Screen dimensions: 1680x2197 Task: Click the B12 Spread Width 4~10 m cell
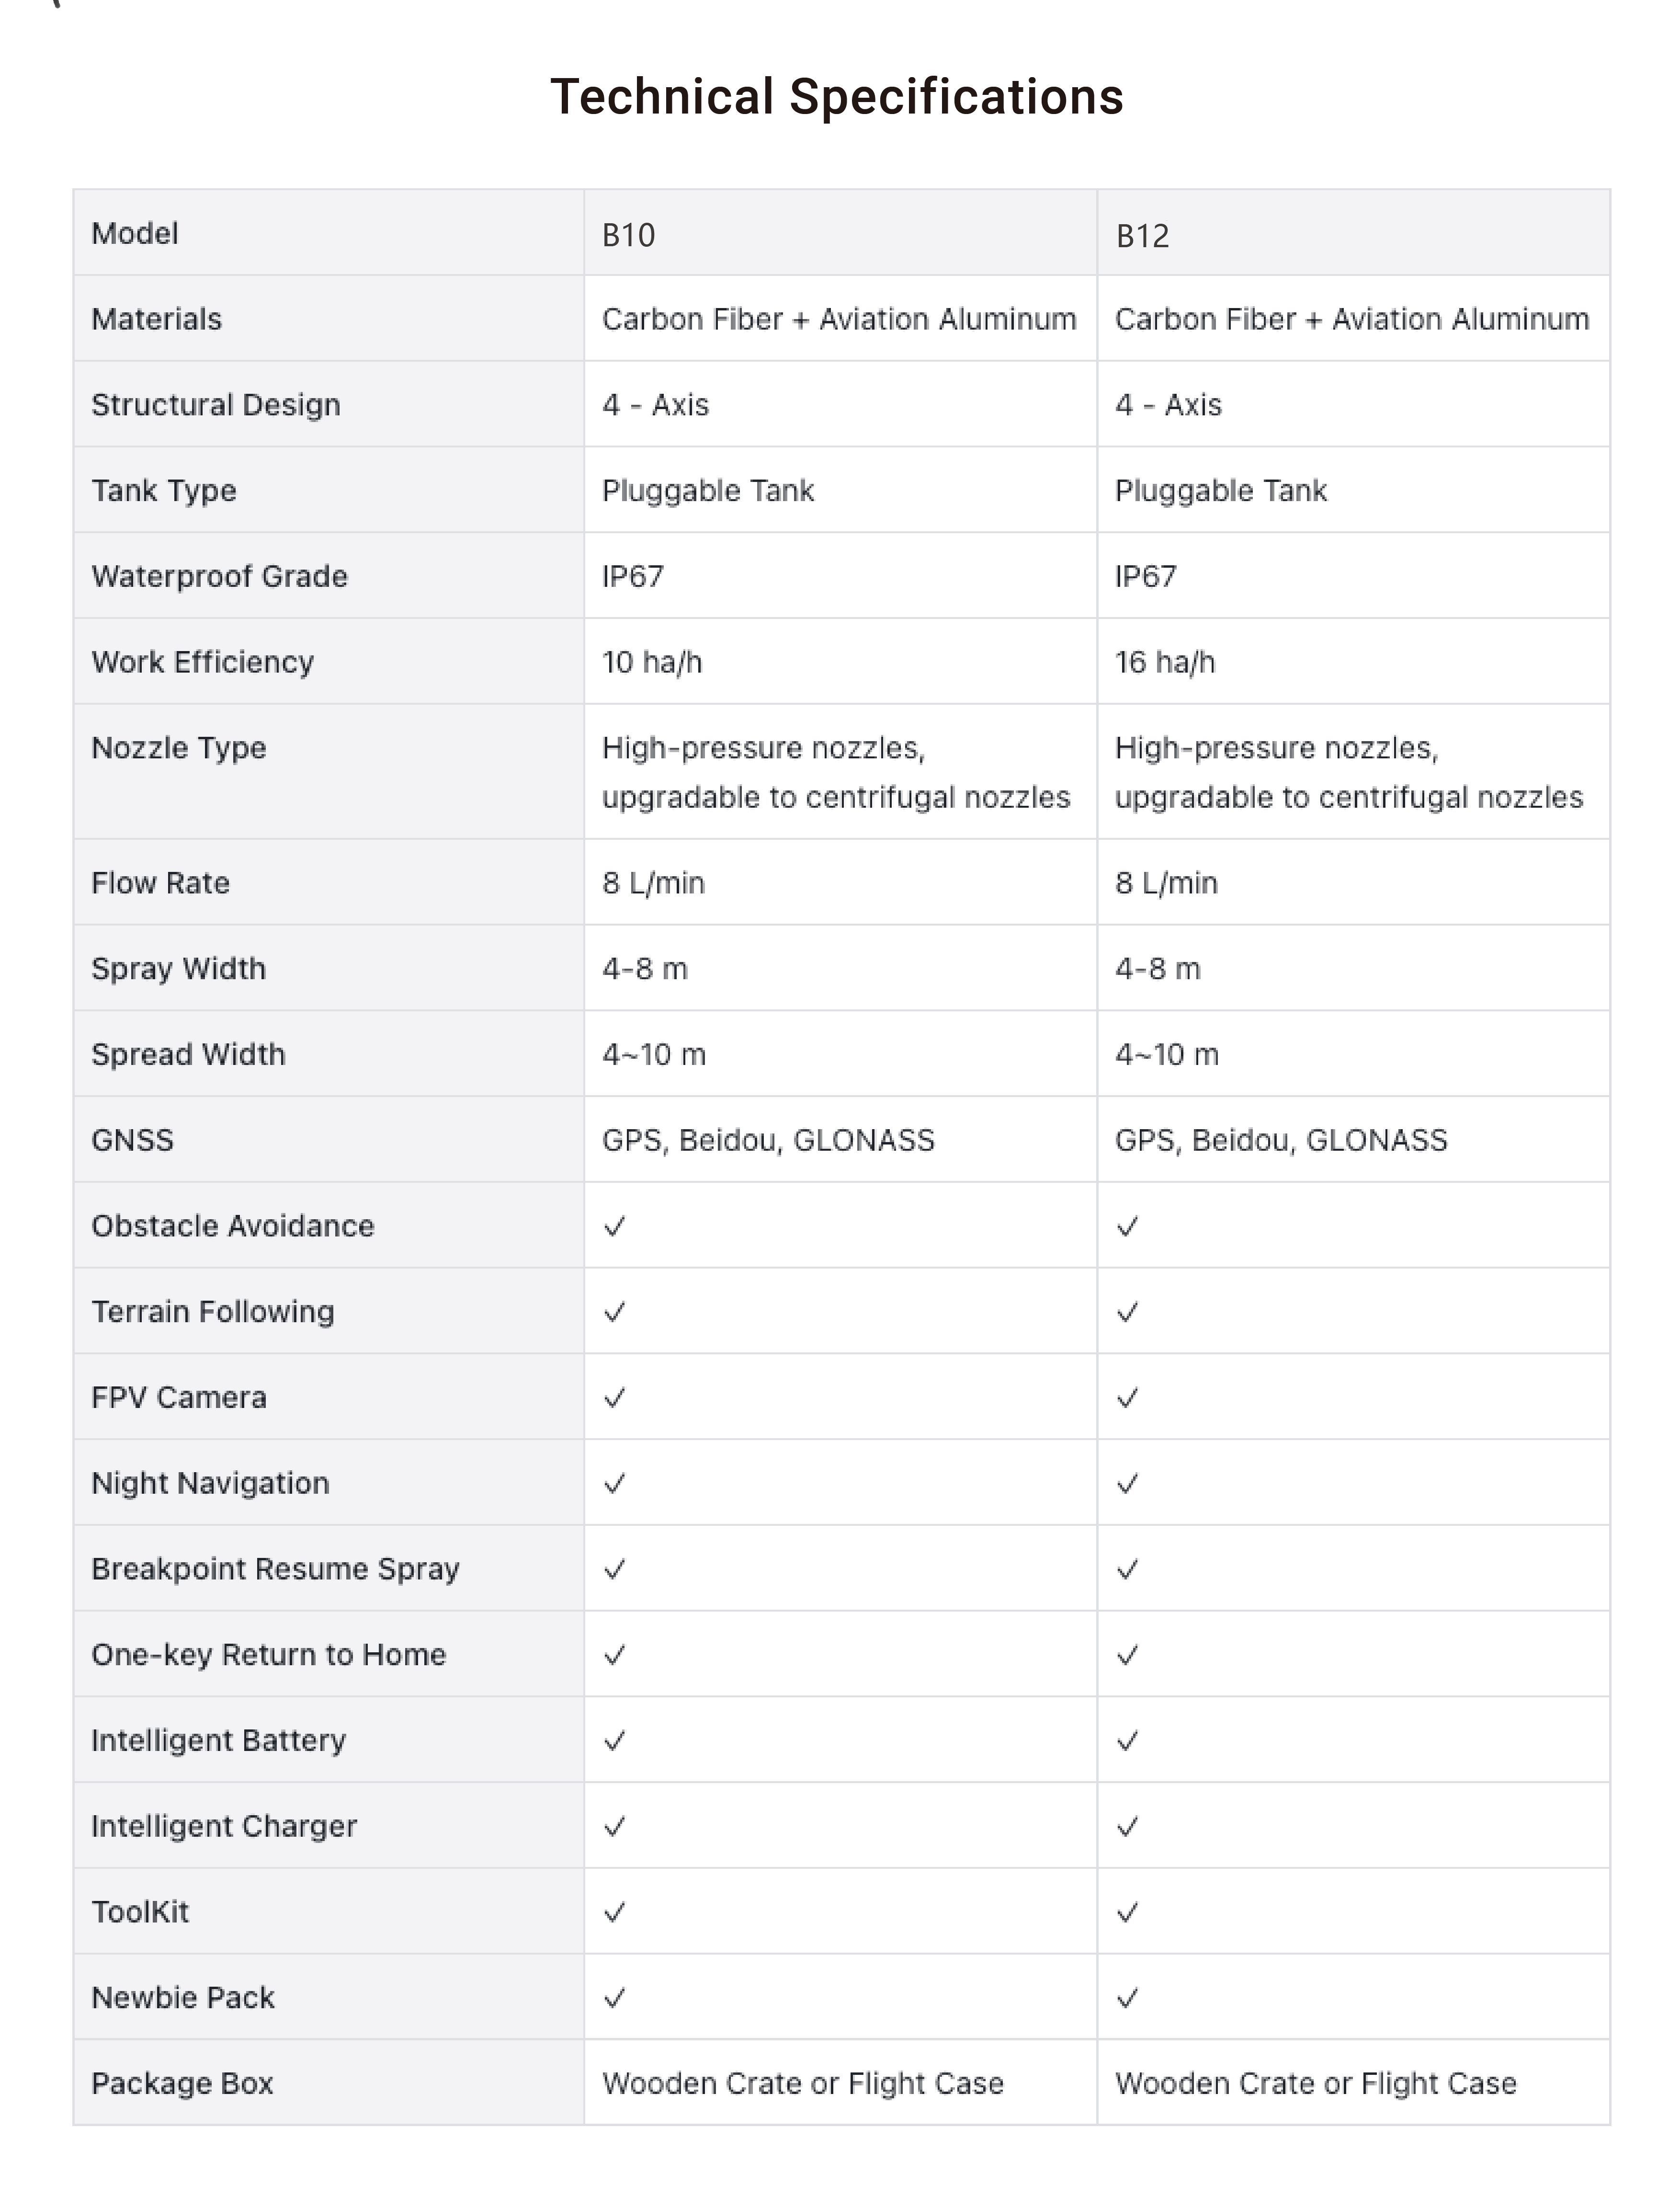(1167, 1054)
